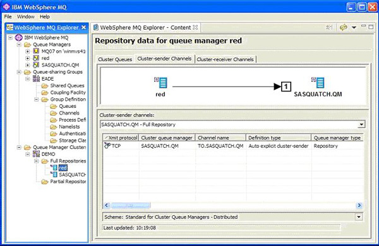
Task: Click the red repository icon under Full Repositories
Action: point(54,168)
